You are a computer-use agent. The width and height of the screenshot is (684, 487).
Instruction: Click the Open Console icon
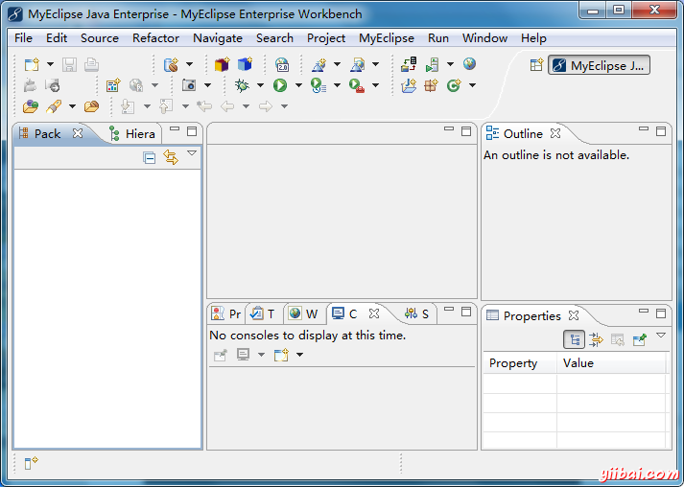[x=281, y=355]
